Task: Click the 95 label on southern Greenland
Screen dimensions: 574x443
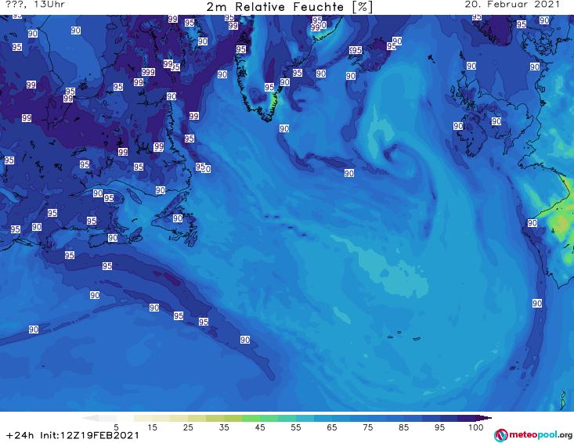Action: pos(269,87)
